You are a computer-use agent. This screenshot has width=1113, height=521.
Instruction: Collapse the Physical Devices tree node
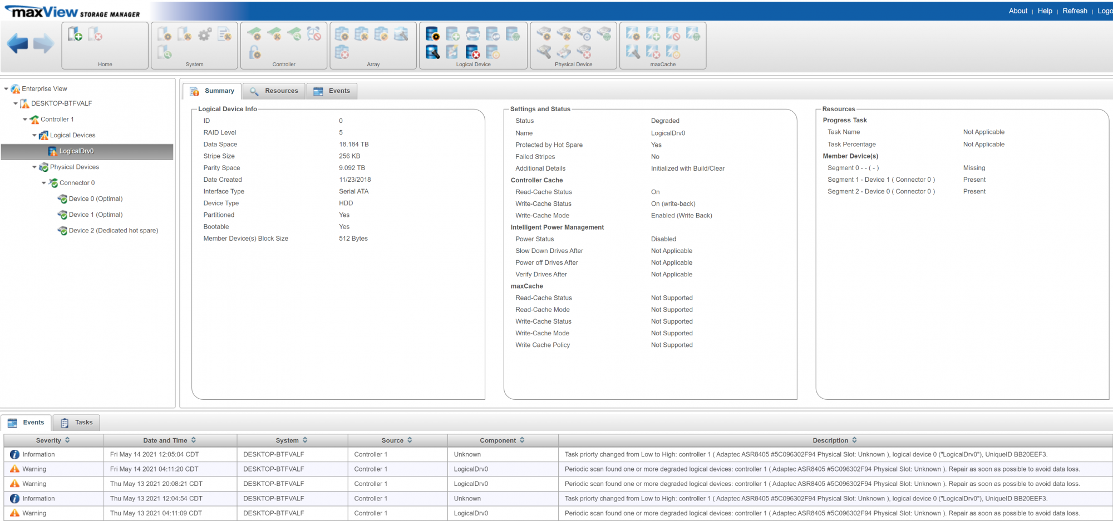(x=35, y=167)
